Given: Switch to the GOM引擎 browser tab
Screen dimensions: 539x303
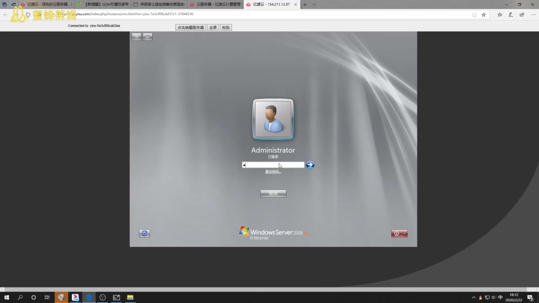Looking at the screenshot, I should [102, 4].
